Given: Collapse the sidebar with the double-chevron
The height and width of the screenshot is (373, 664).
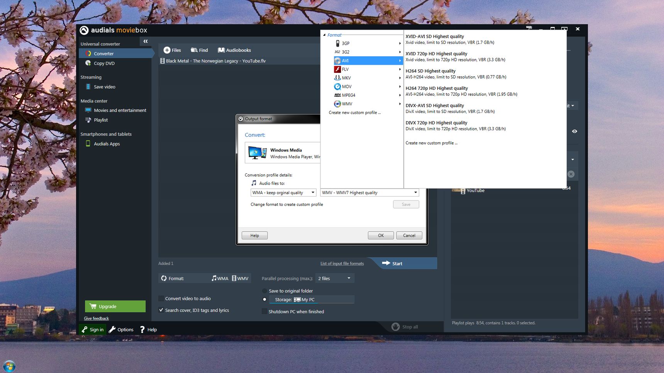Looking at the screenshot, I should coord(146,41).
